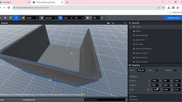Select Floor_Flat_2x2_Base 1 in hierarchy
The height and width of the screenshot is (102, 182).
(144, 49)
